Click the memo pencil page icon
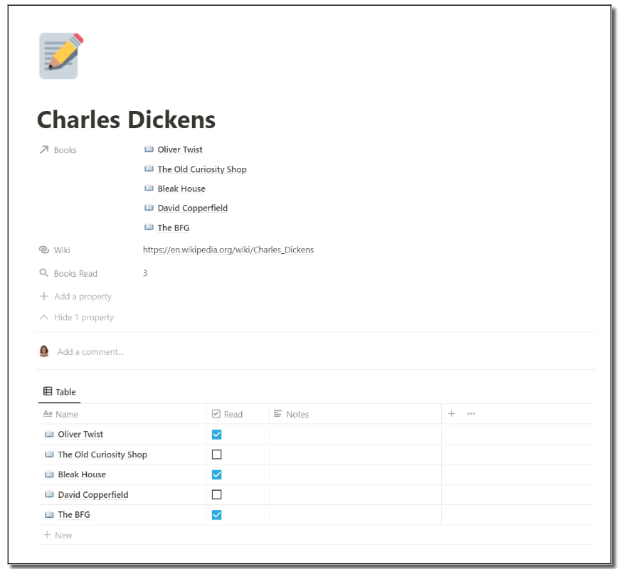 (x=61, y=55)
